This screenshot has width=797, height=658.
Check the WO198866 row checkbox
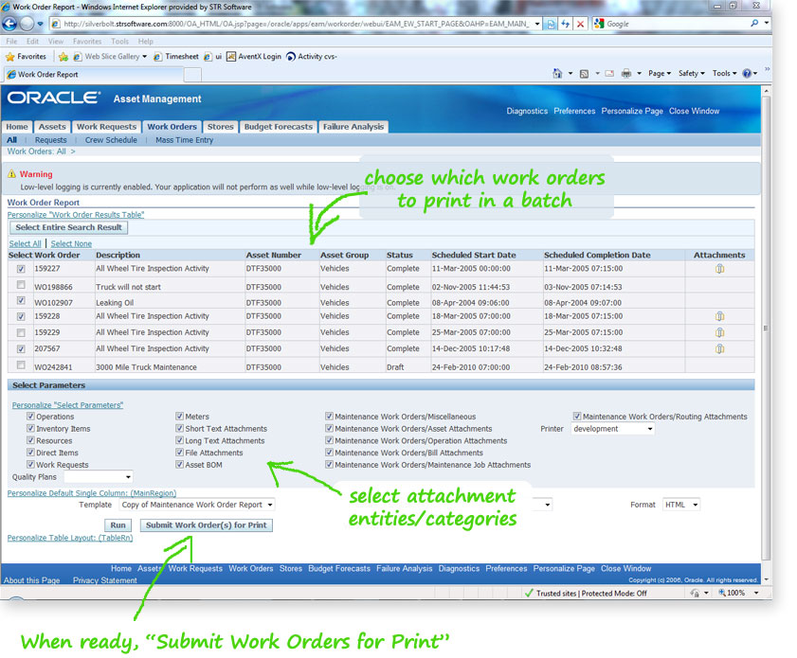[x=21, y=284]
